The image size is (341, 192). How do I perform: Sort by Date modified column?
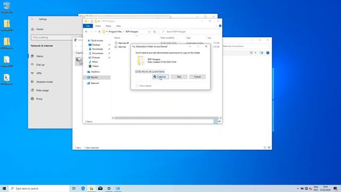click(167, 38)
